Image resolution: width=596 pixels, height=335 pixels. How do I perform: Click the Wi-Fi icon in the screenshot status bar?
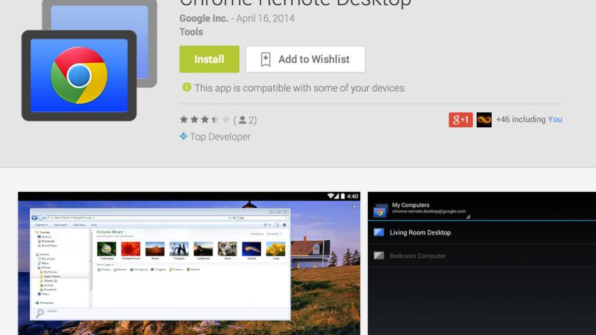(330, 195)
